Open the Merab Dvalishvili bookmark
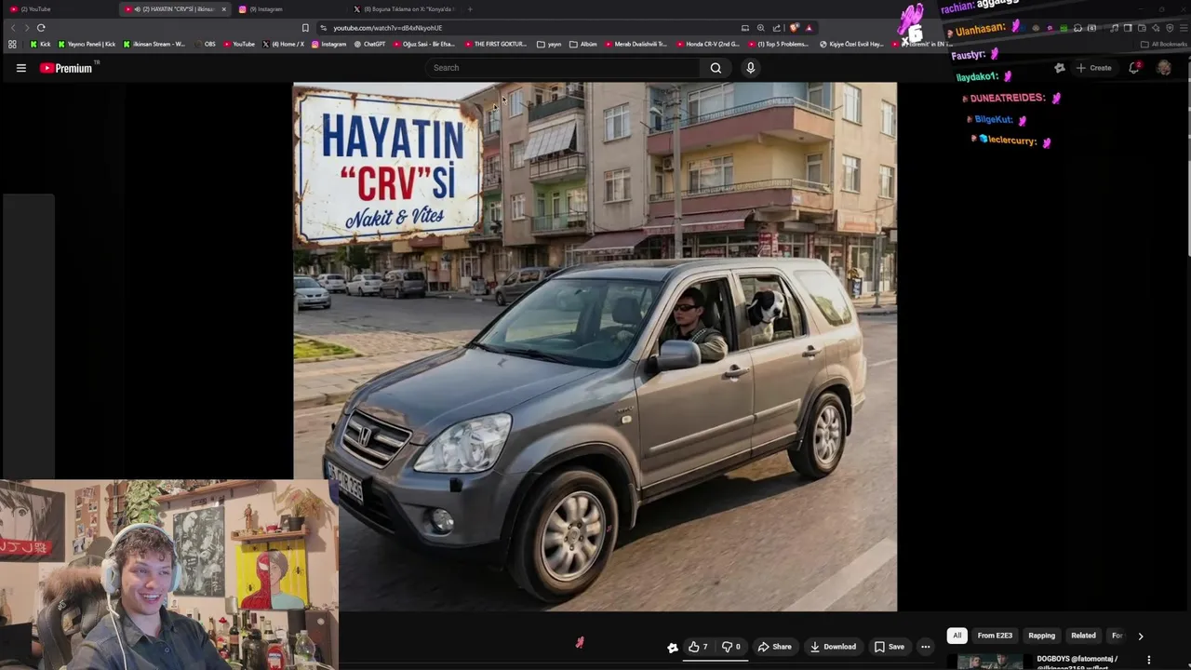Screen dimensions: 1191x670 [636, 44]
